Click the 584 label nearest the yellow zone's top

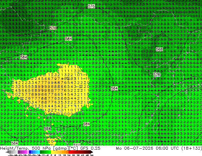coord(69,39)
